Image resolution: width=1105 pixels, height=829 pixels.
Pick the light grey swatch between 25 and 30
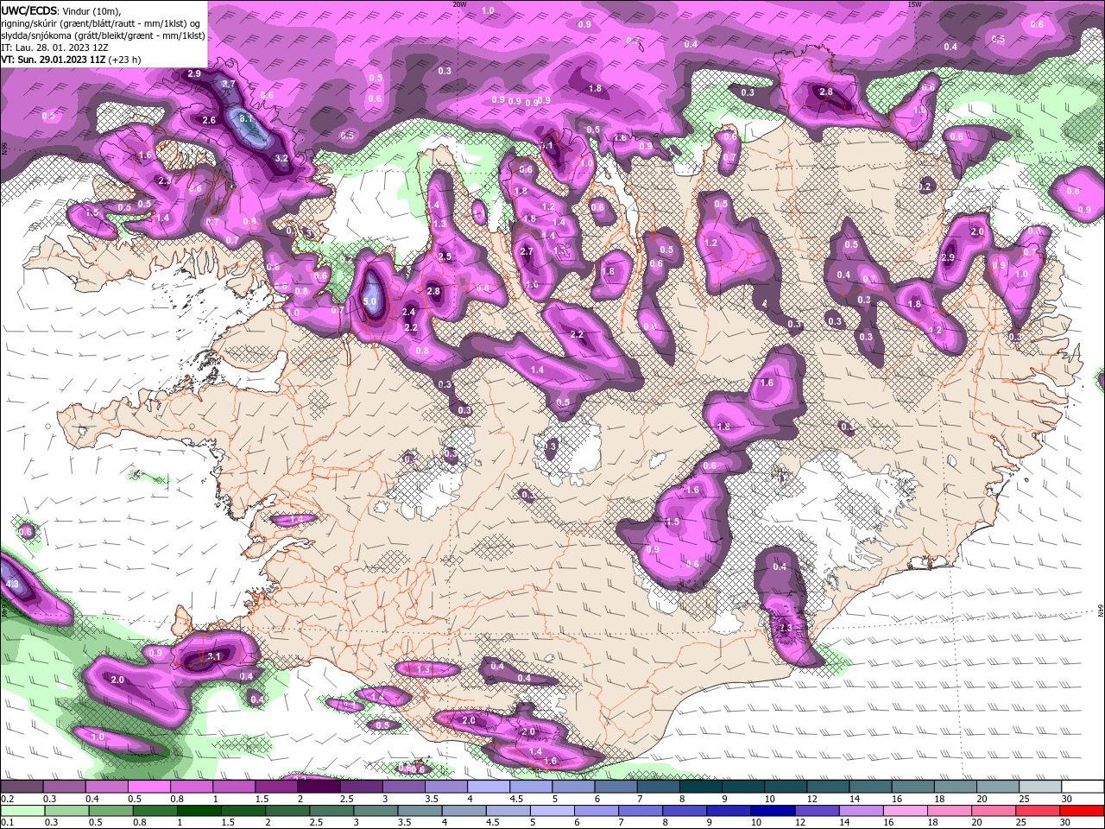(1039, 787)
